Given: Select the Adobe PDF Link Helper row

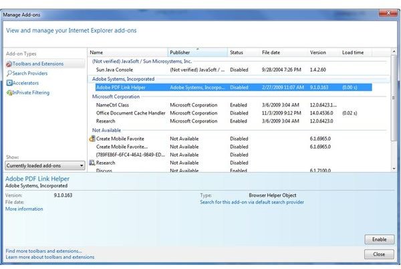Looking at the screenshot, I should tap(234, 87).
